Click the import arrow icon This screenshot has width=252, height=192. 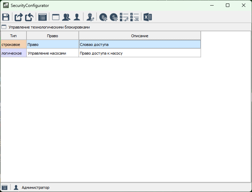click(29, 17)
